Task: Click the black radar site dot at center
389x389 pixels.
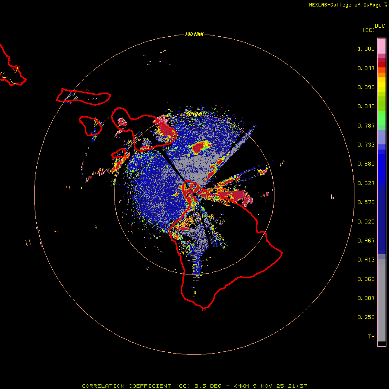Action: (194, 194)
